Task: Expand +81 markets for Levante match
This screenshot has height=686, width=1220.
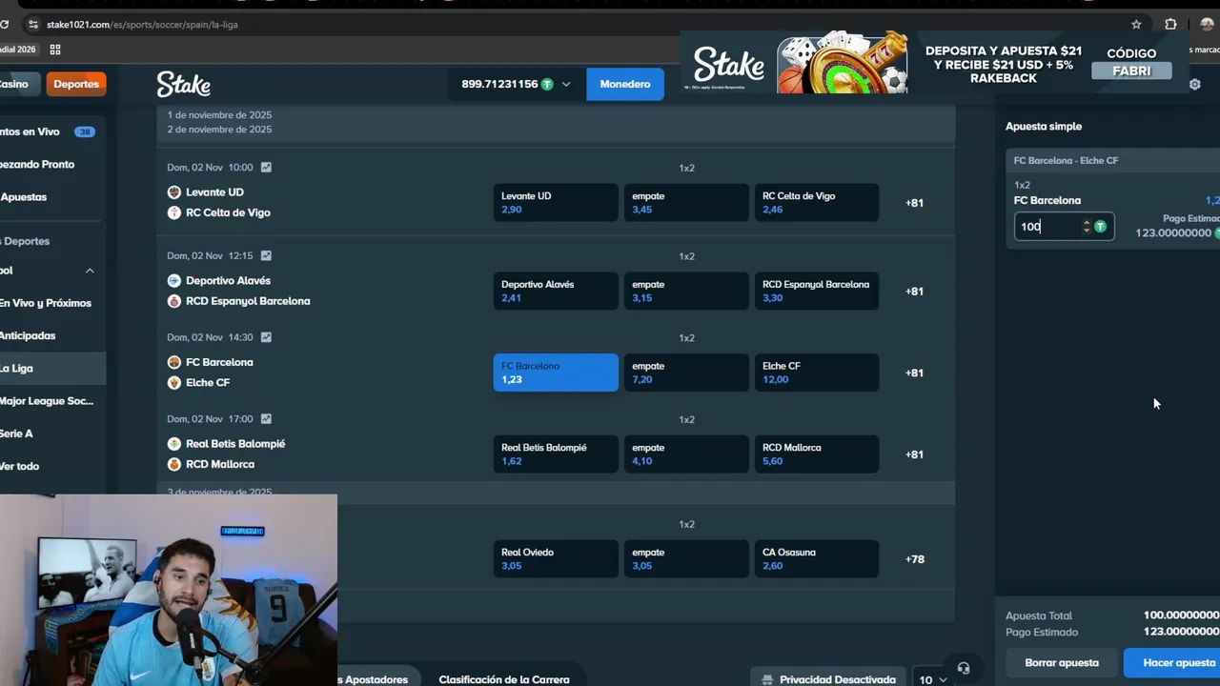Action: coord(914,203)
